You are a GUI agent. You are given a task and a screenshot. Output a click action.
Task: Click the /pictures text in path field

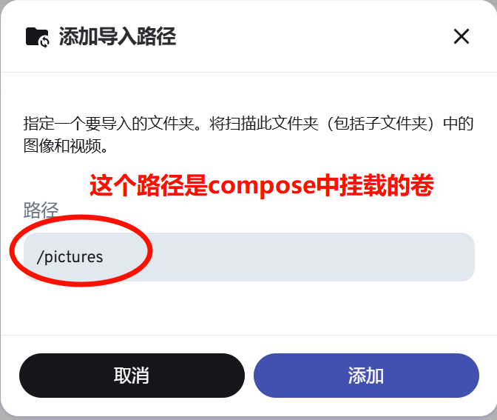(x=70, y=256)
